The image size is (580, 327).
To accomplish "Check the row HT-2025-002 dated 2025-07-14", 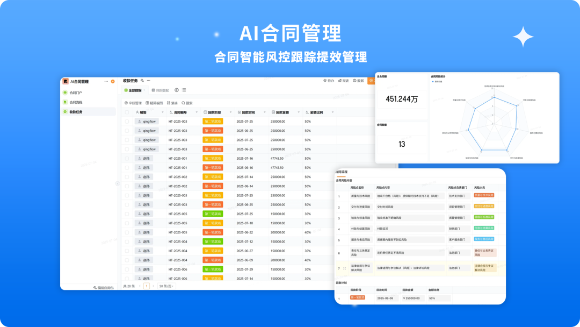I will coord(127,176).
